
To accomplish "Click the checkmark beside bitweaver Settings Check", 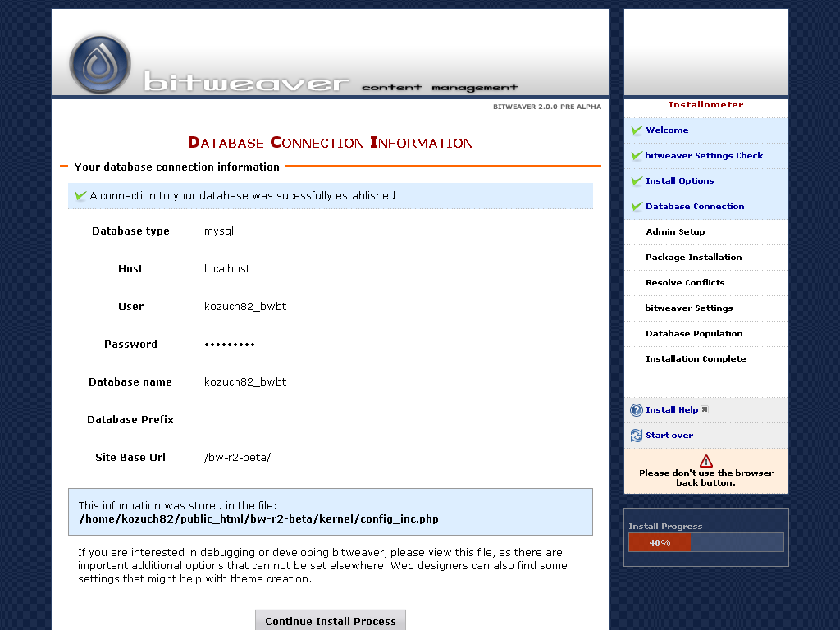I will (x=637, y=155).
